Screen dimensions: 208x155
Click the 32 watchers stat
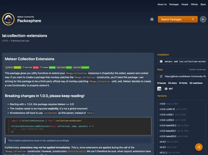click(x=196, y=83)
